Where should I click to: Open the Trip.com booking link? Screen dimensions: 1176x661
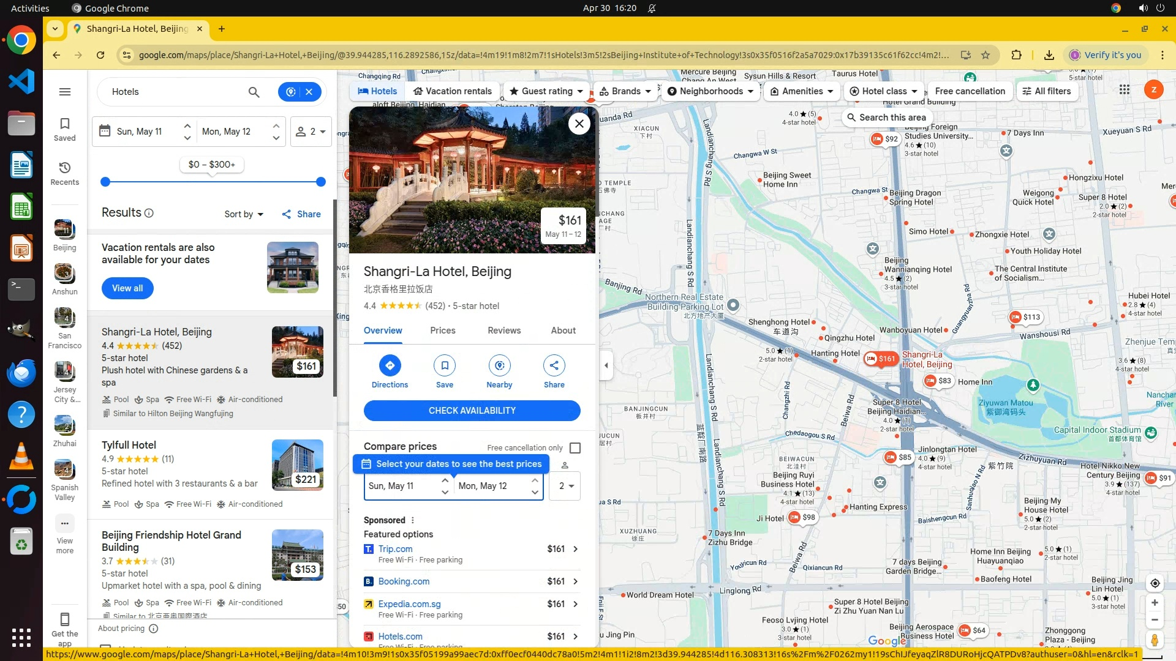(395, 549)
